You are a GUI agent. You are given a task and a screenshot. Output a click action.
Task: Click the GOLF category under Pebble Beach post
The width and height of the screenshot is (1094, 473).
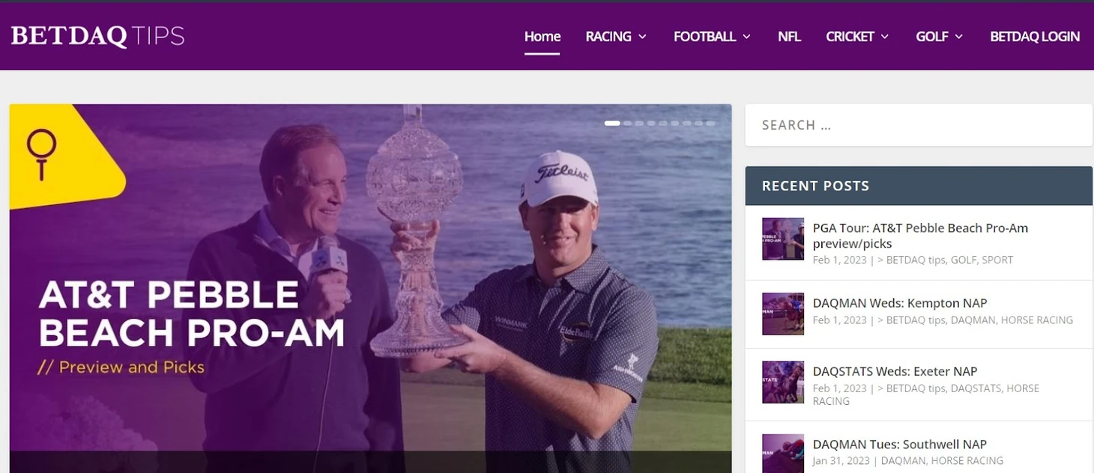pos(964,260)
